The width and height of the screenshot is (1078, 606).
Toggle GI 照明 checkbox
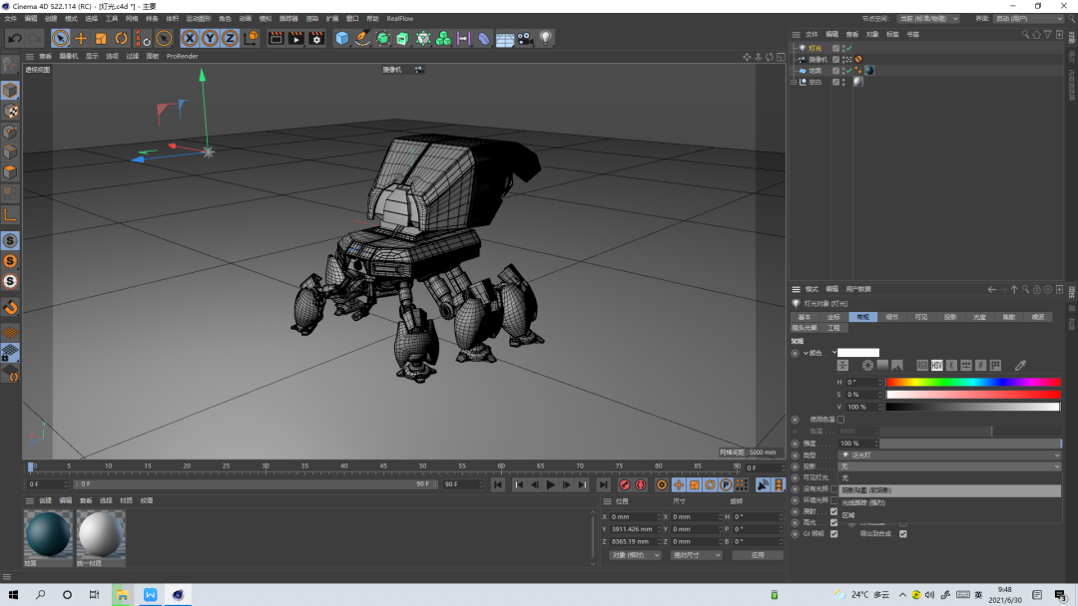(833, 534)
